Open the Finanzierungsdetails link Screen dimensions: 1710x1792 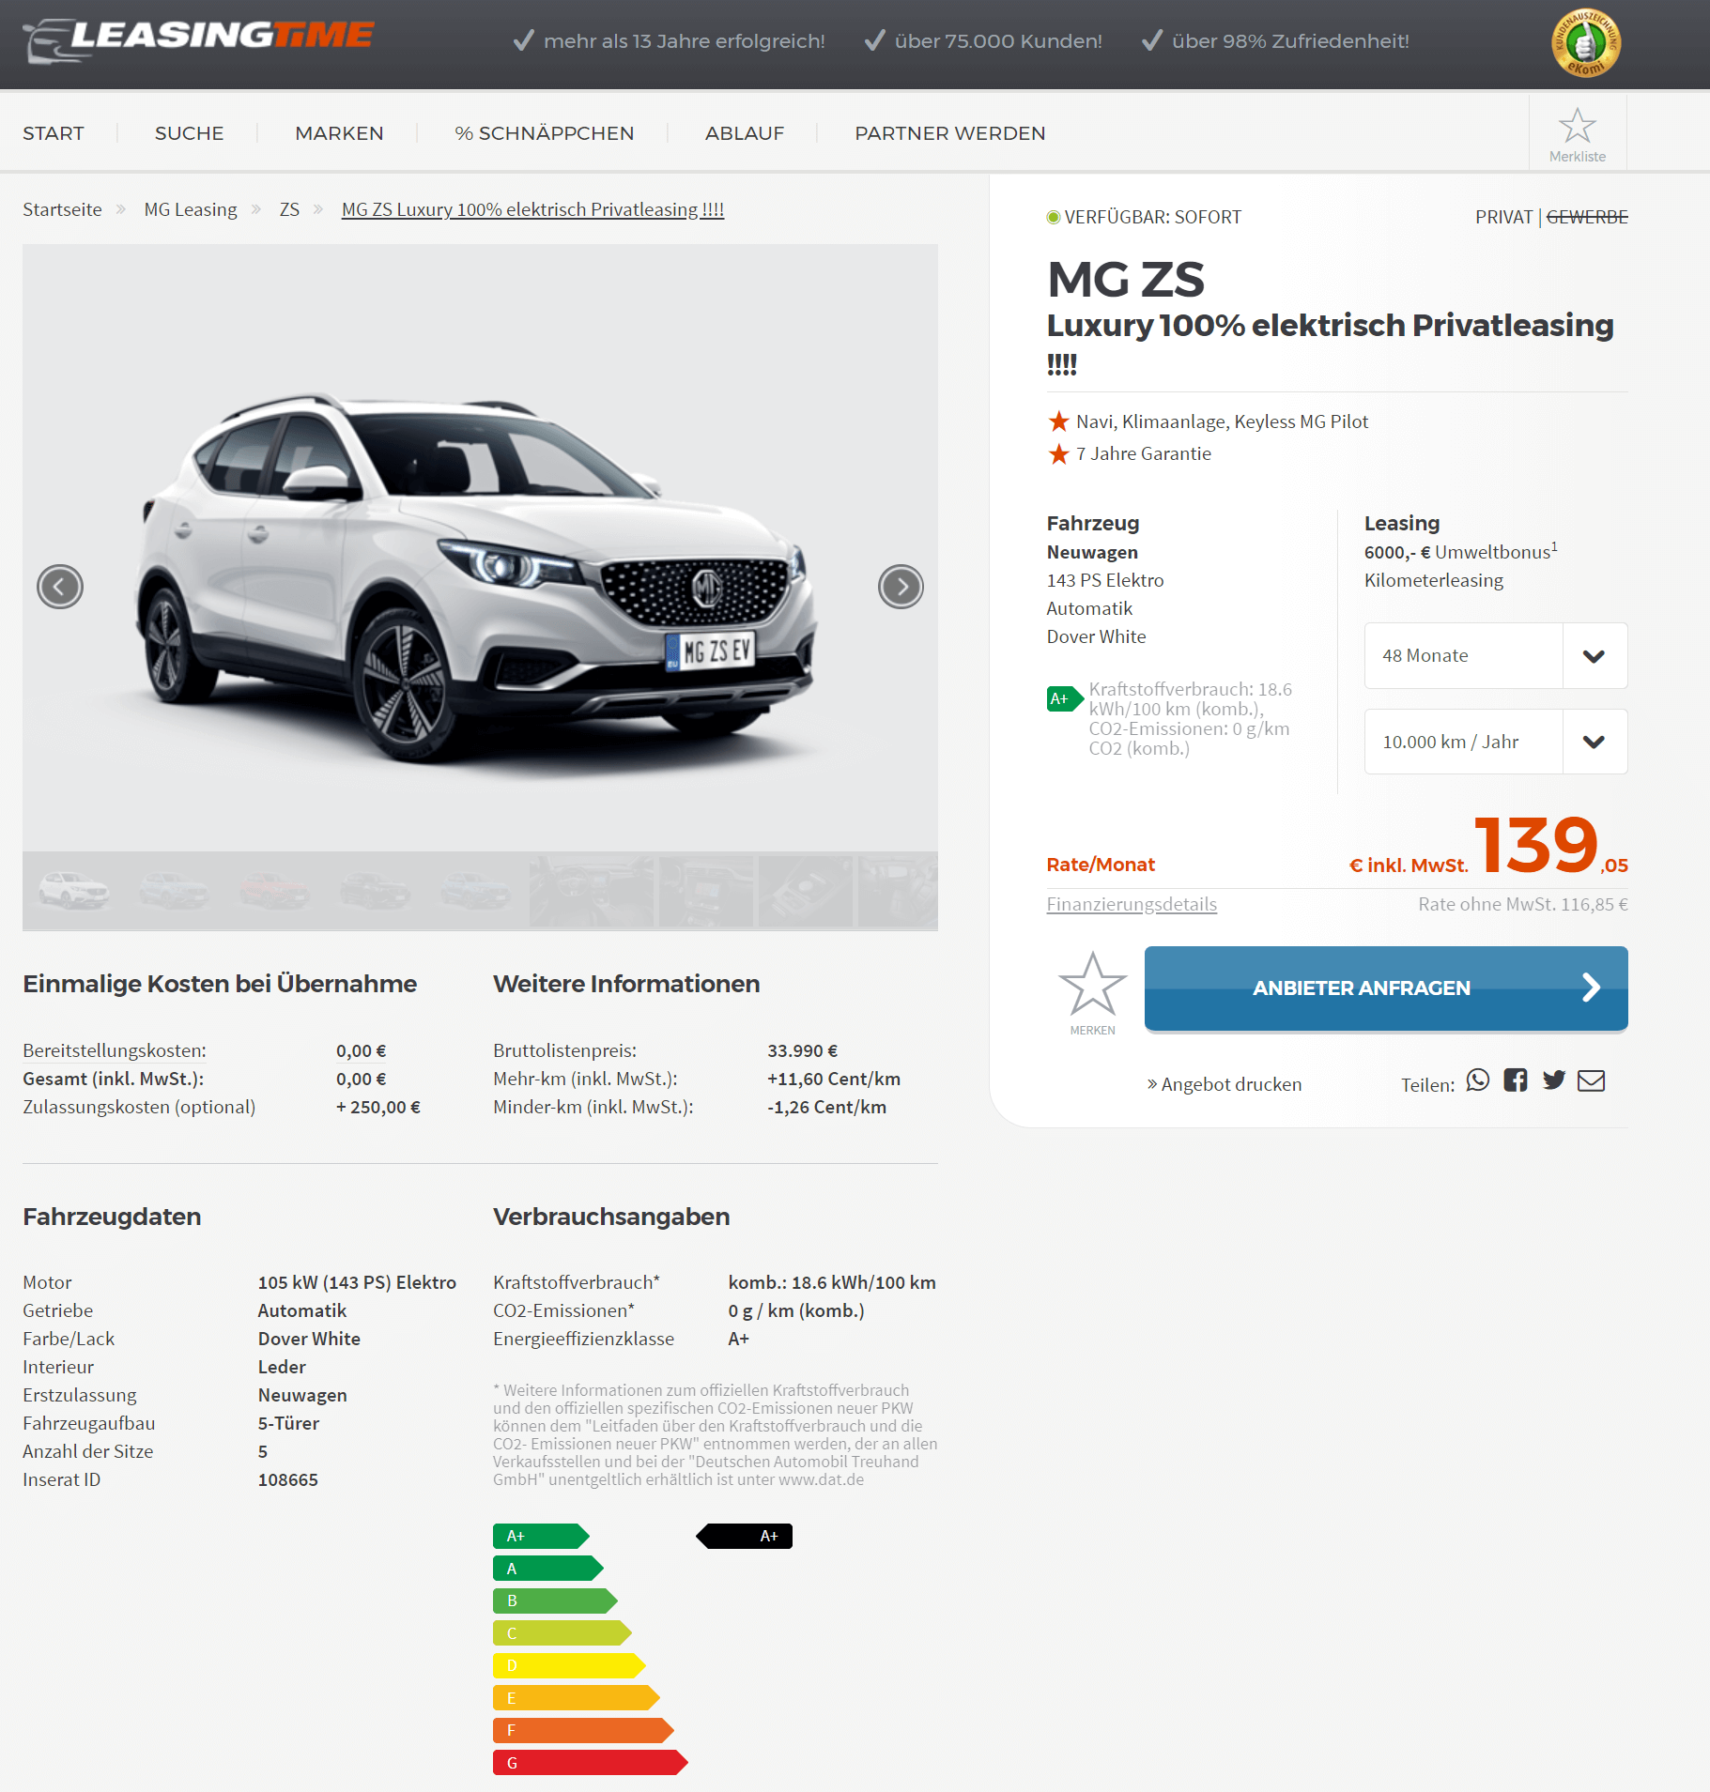[1132, 904]
